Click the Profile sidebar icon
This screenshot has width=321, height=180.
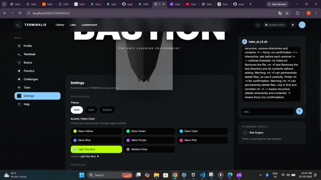(19, 46)
